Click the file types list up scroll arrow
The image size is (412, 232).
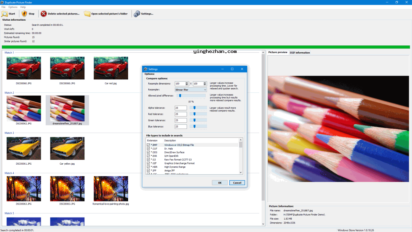[x=241, y=140]
